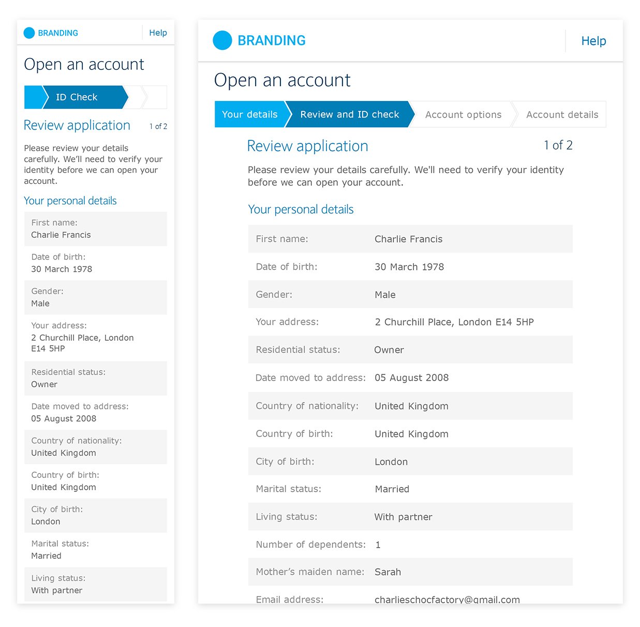Click the blue circle logo in desktop header

pyautogui.click(x=222, y=40)
